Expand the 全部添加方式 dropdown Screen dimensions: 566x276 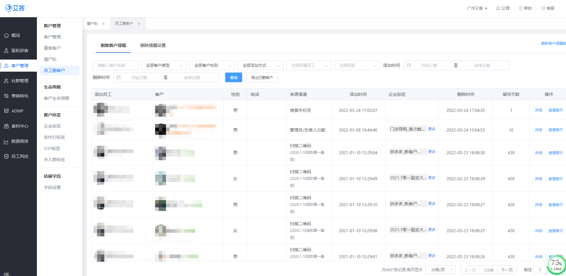[260, 65]
